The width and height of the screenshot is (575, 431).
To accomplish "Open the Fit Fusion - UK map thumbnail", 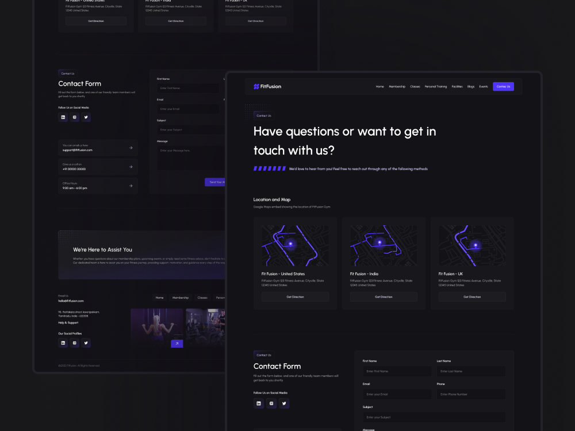I will (472, 245).
